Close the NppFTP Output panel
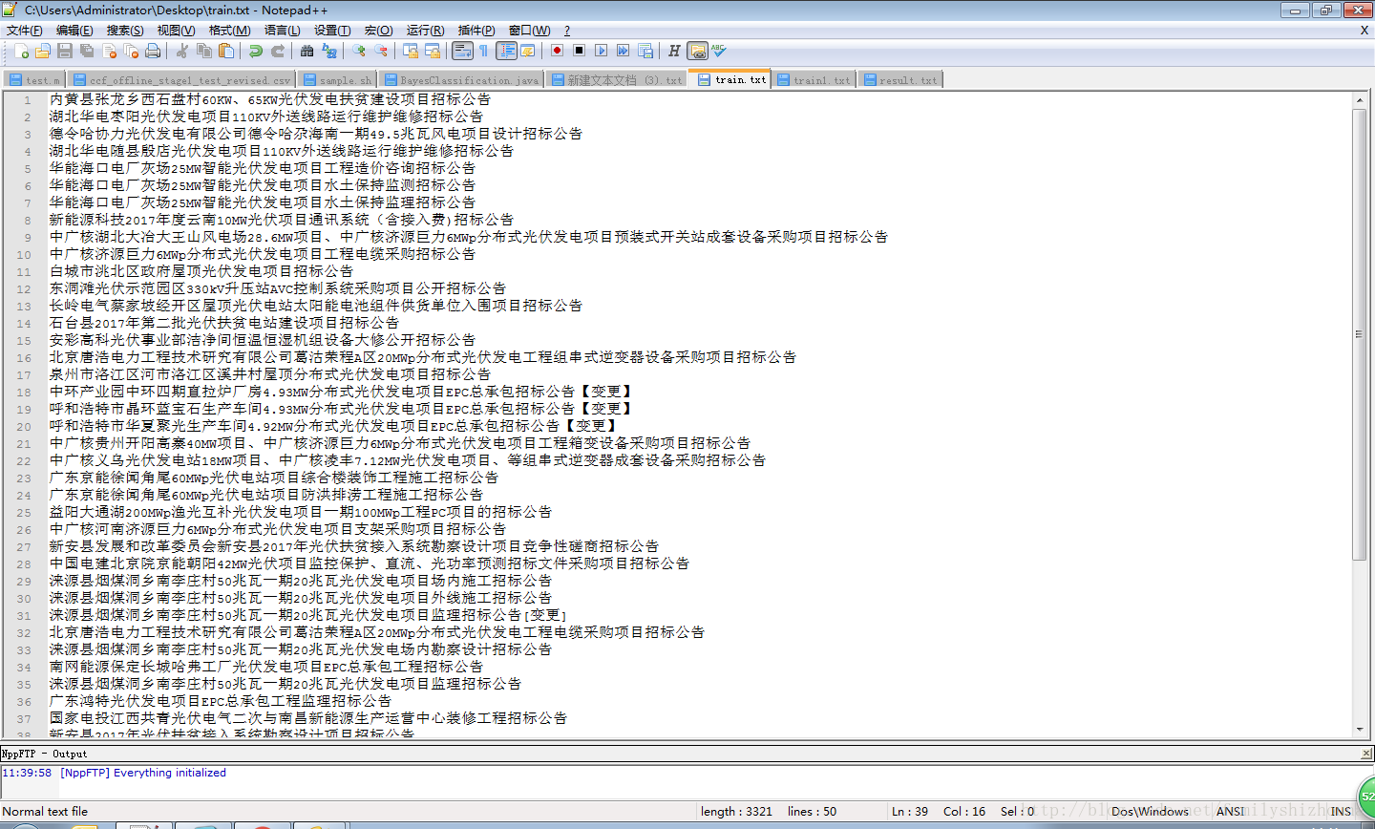The image size is (1375, 829). pos(1365,754)
